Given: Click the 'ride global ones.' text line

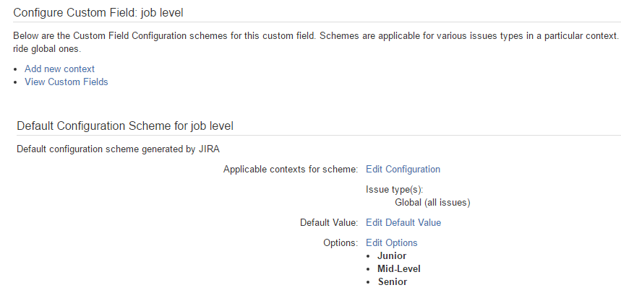Looking at the screenshot, I should pyautogui.click(x=47, y=49).
